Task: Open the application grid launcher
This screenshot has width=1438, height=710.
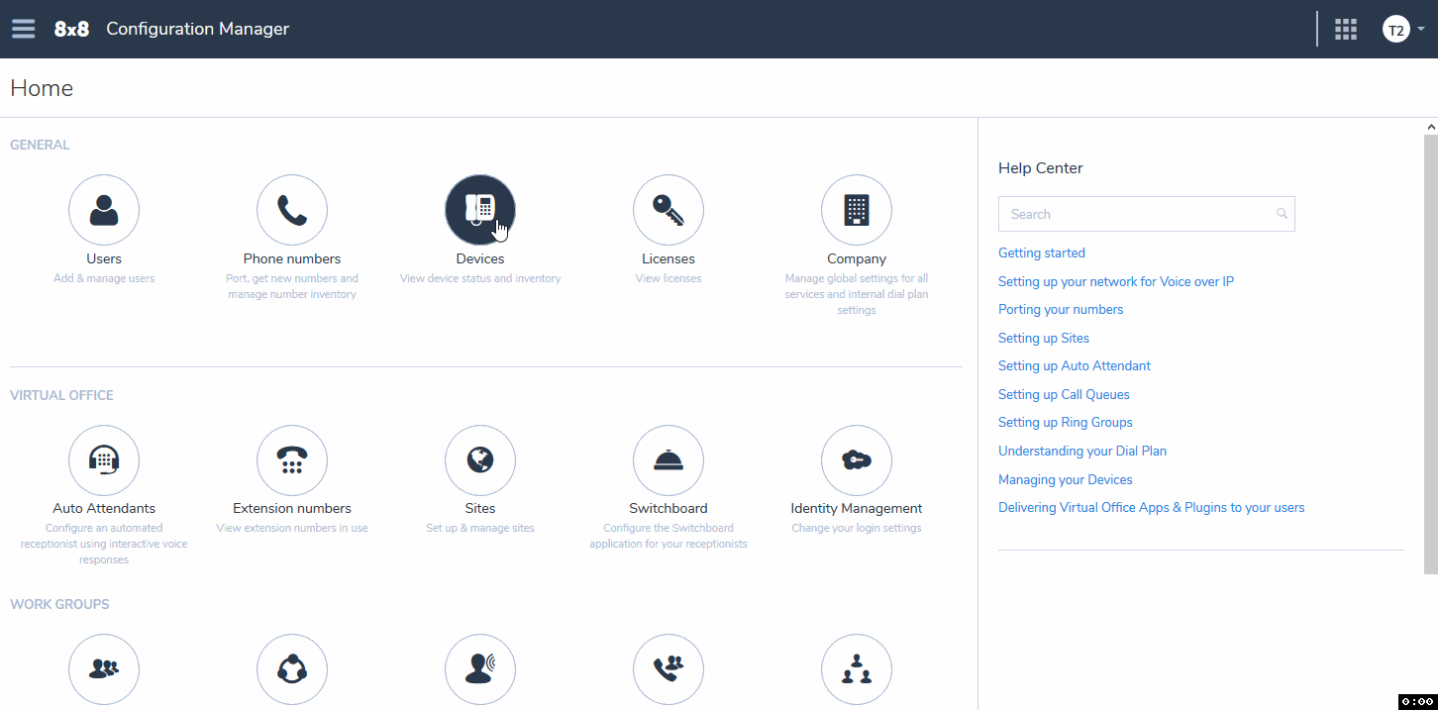Action: [x=1346, y=29]
